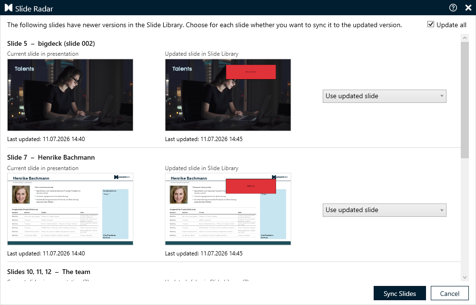Click the Cancel button
This screenshot has width=476, height=305.
450,294
